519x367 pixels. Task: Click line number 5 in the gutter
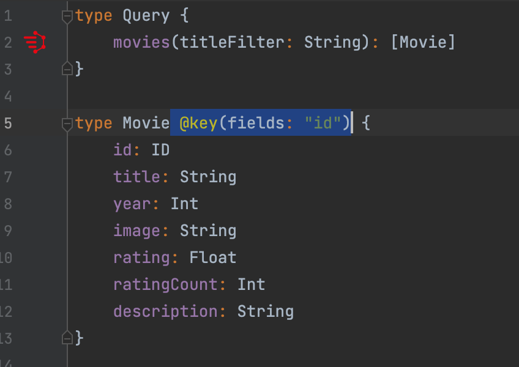point(8,123)
